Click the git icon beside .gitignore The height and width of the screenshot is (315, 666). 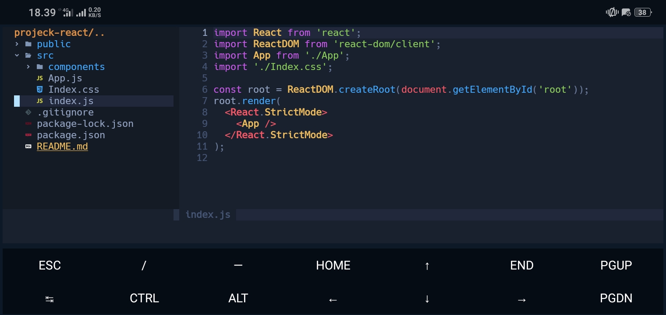(x=28, y=112)
